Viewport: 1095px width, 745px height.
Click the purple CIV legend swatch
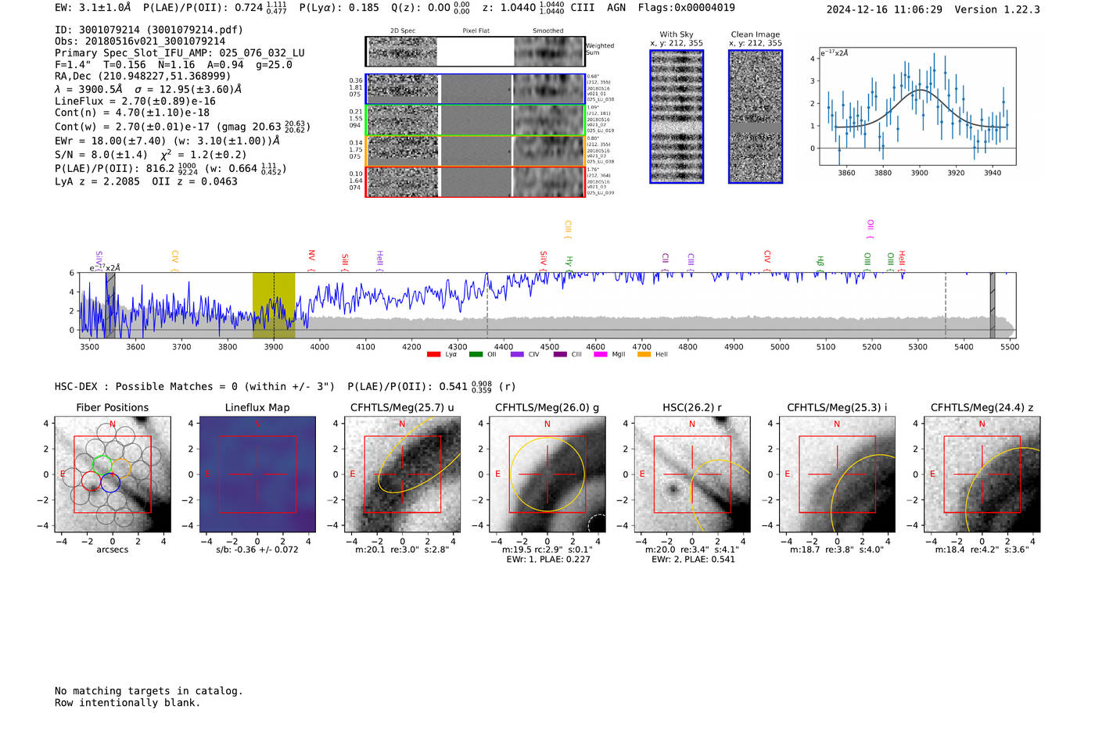(x=517, y=355)
